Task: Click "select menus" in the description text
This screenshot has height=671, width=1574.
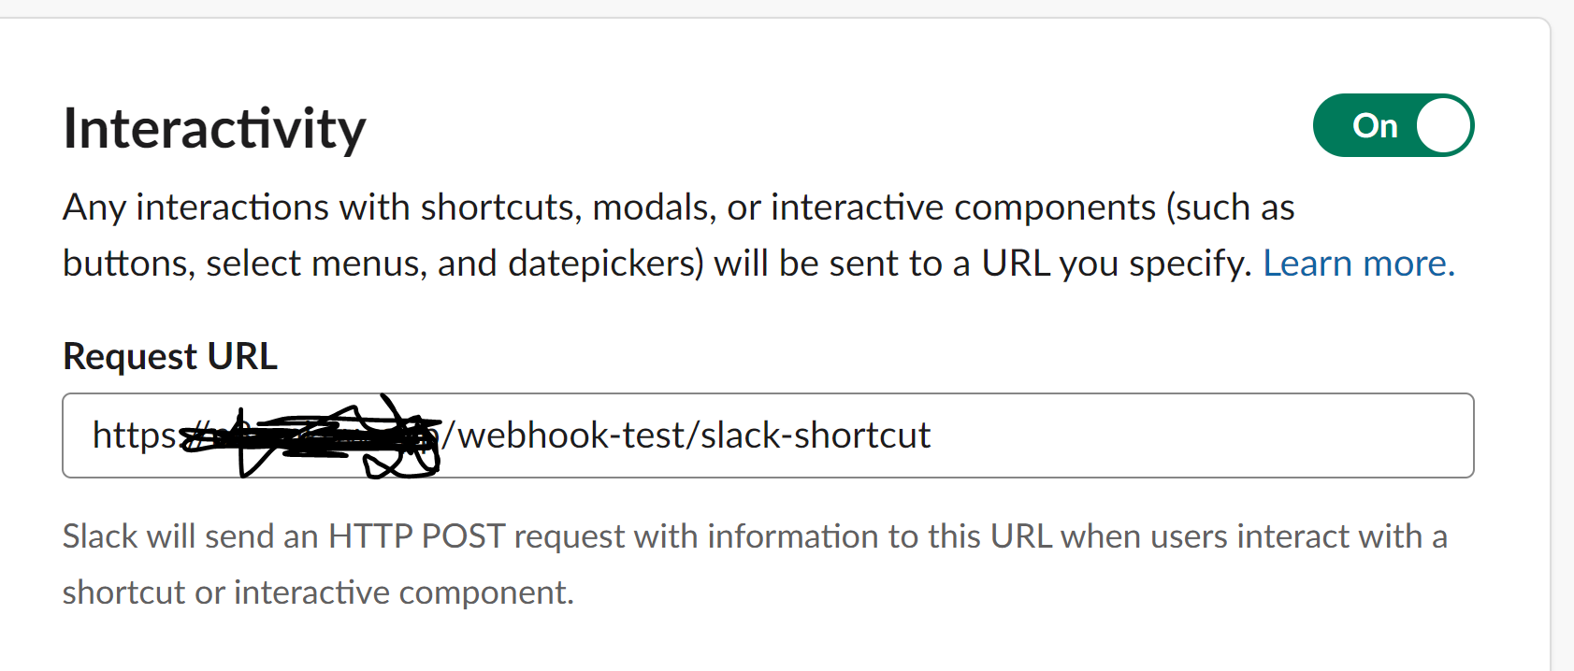Action: pyautogui.click(x=316, y=264)
